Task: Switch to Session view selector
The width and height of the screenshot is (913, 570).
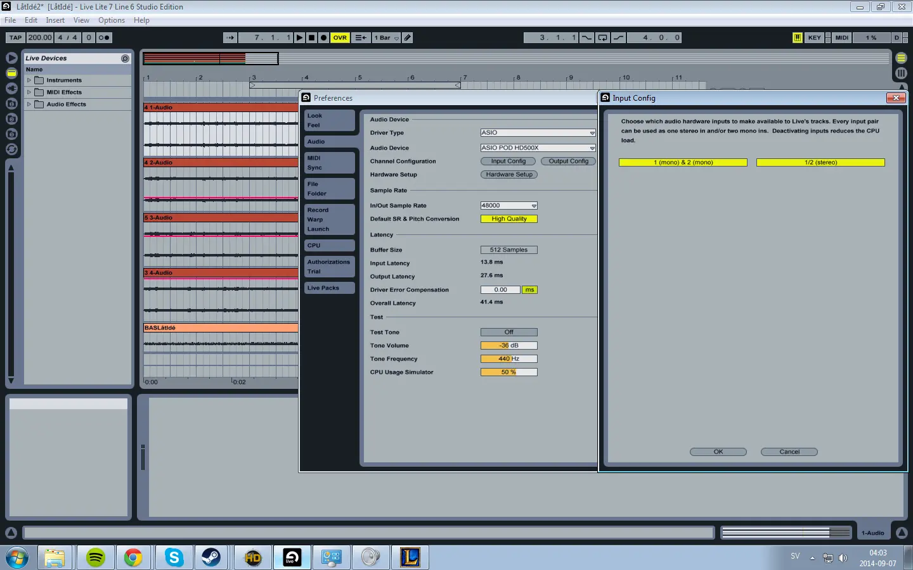Action: pyautogui.click(x=901, y=73)
